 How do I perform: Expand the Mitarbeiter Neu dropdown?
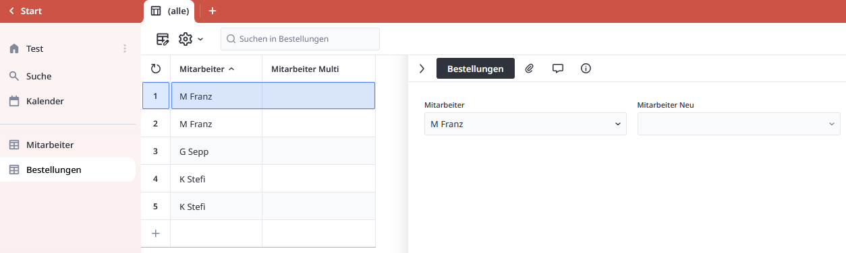[739, 124]
